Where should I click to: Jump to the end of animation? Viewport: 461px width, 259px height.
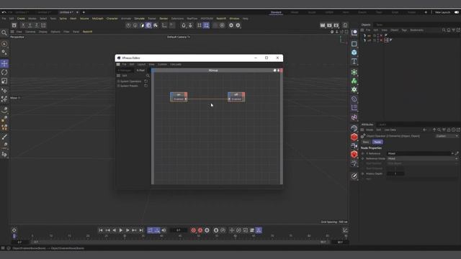(141, 230)
